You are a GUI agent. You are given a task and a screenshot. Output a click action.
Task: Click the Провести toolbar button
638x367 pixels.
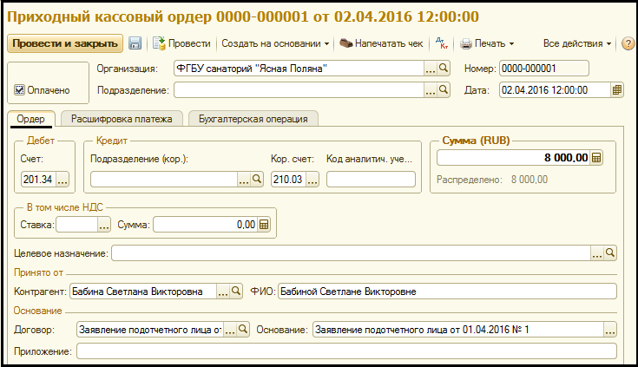click(181, 43)
